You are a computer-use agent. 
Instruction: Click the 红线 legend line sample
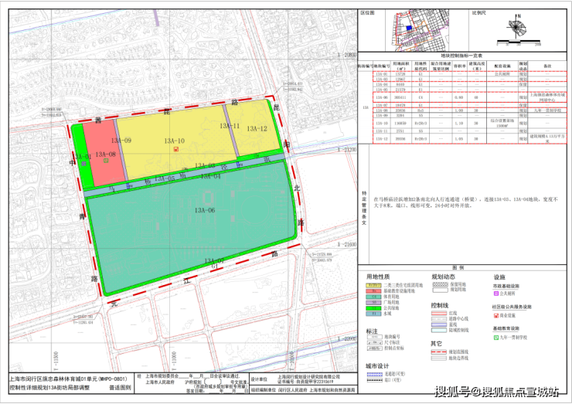coord(439,313)
